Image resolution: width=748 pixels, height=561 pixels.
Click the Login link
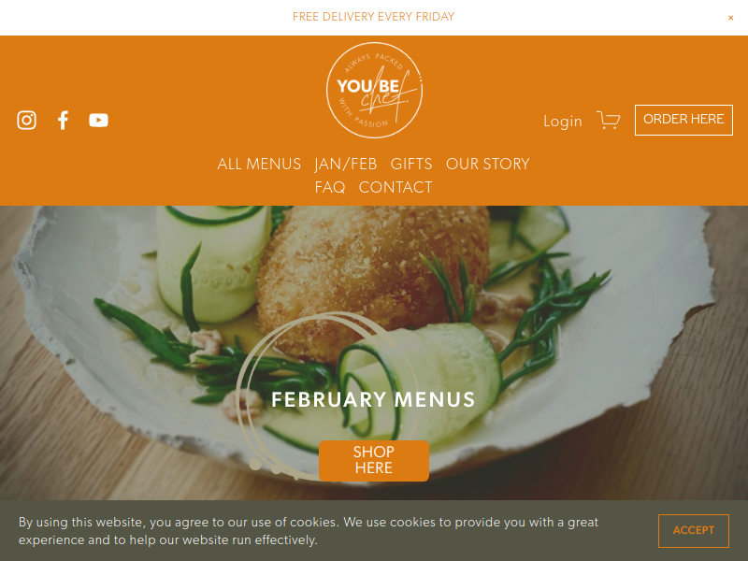(x=563, y=122)
